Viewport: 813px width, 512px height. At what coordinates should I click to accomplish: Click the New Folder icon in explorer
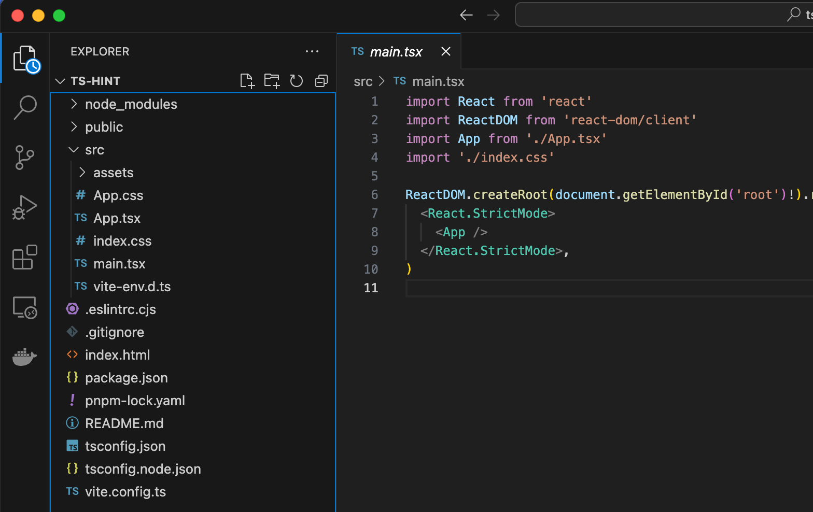click(x=272, y=81)
